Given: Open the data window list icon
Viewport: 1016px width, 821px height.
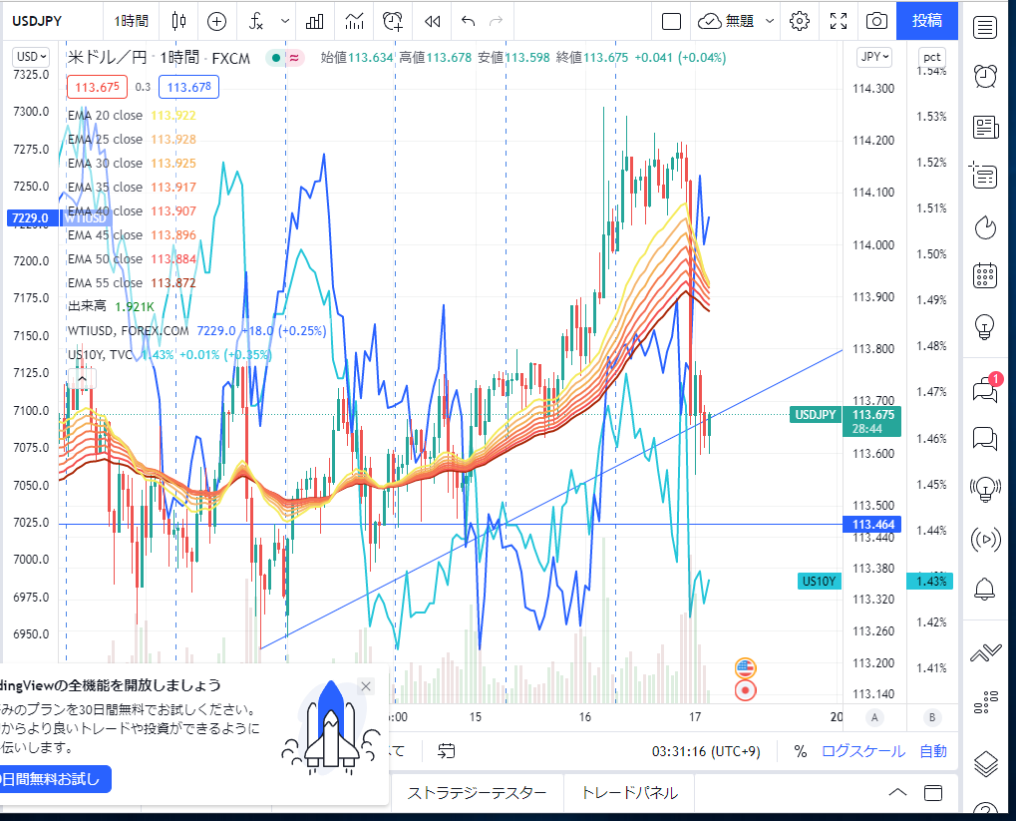Looking at the screenshot, I should click(x=985, y=176).
